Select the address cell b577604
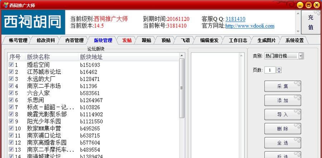This screenshot has width=322, height=158. pyautogui.click(x=90, y=142)
